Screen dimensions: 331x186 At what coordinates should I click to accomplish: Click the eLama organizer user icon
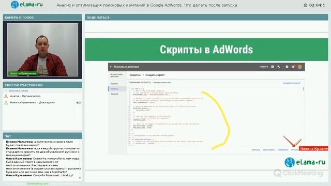pyautogui.click(x=6, y=96)
